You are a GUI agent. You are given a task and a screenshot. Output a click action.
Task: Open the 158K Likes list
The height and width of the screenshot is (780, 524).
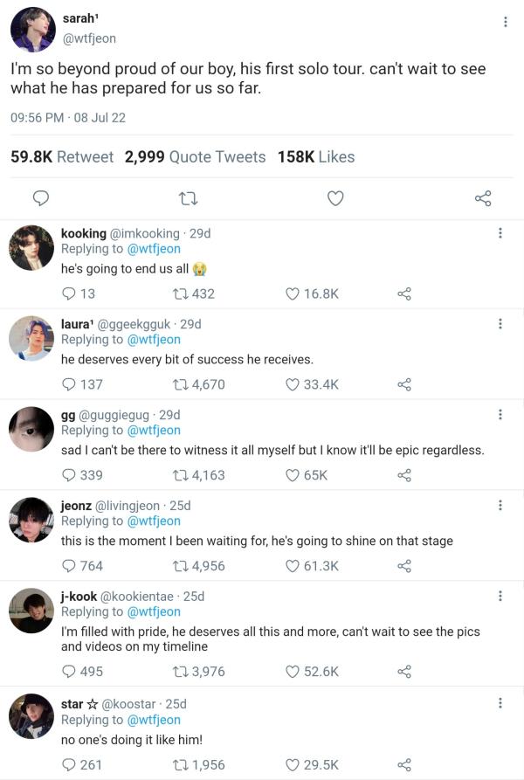tap(316, 157)
